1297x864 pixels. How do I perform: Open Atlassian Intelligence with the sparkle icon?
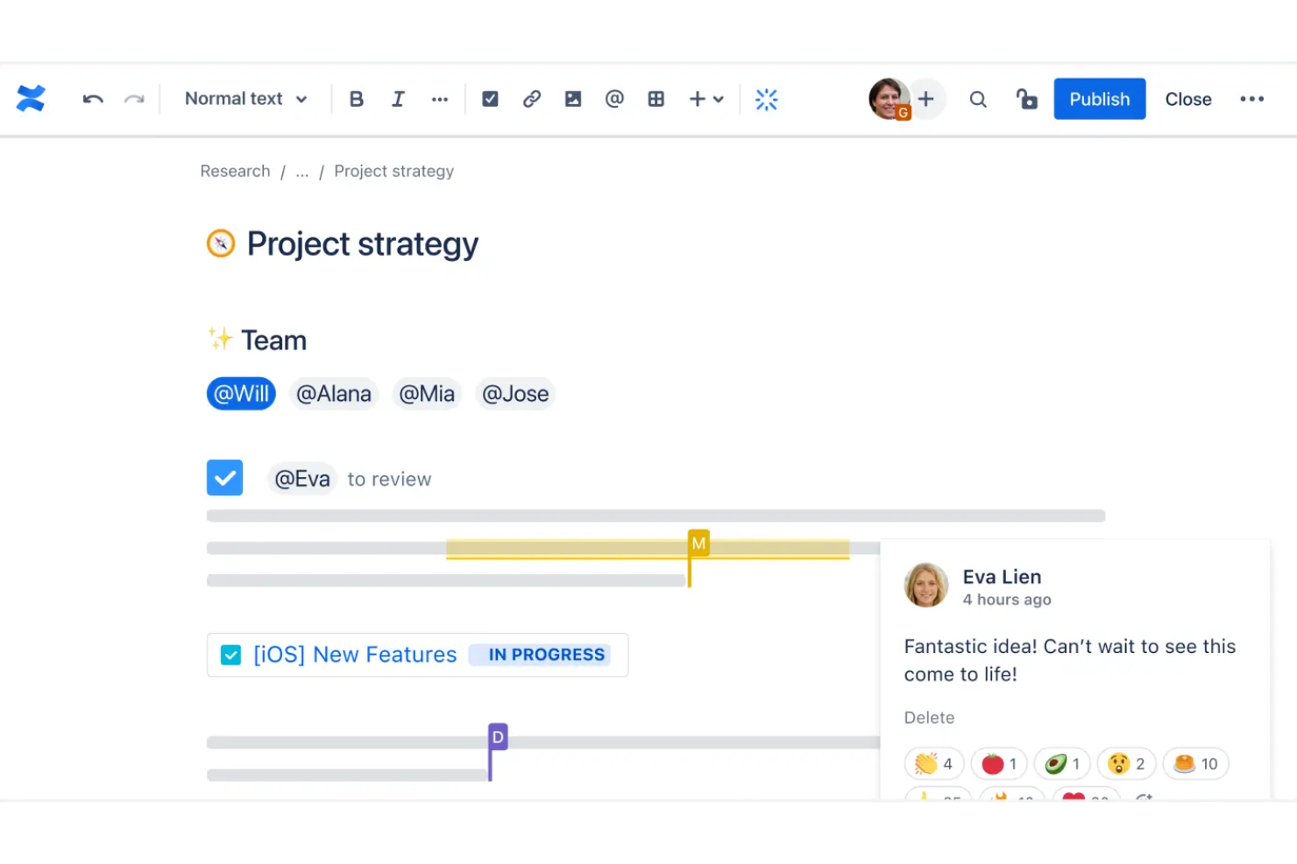(x=767, y=98)
